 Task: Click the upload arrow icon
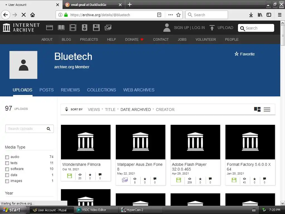point(212,28)
